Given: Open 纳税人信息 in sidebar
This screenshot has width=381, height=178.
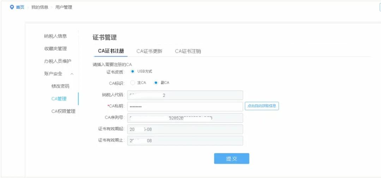Looking at the screenshot, I should point(55,36).
